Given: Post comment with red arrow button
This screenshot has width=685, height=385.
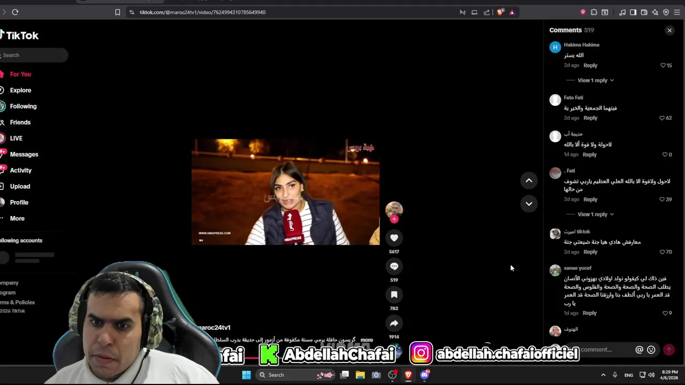Looking at the screenshot, I should click(x=669, y=350).
